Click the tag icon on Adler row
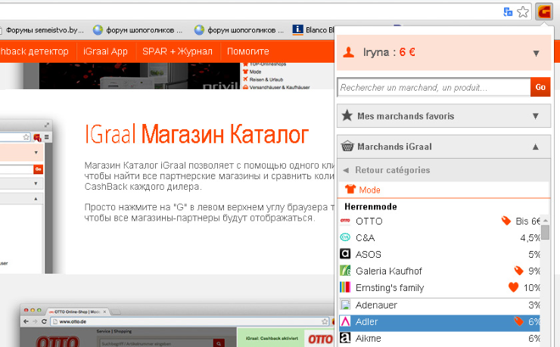Viewport: 560px width, 347px height. coord(518,321)
